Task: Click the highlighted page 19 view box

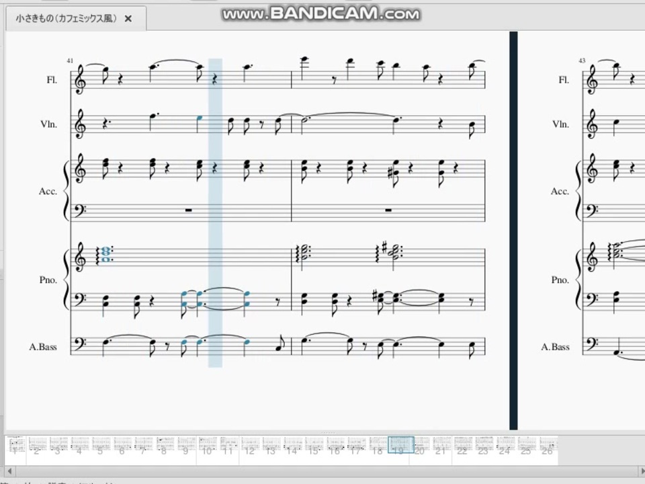Action: tap(401, 444)
